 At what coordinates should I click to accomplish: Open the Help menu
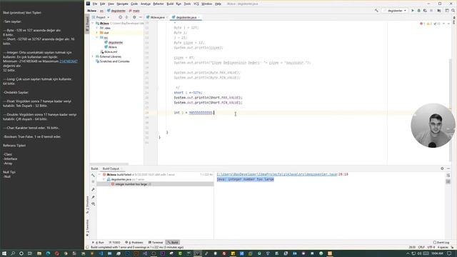[218, 4]
